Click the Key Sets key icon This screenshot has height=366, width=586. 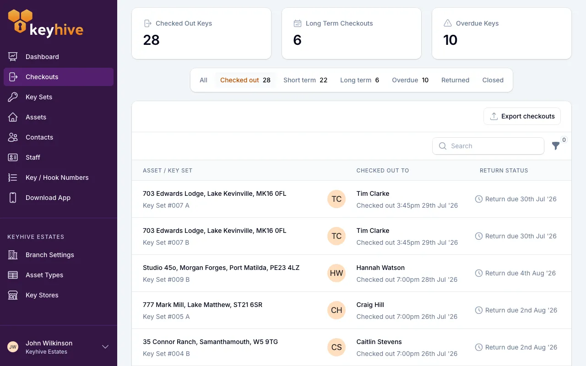pyautogui.click(x=13, y=97)
